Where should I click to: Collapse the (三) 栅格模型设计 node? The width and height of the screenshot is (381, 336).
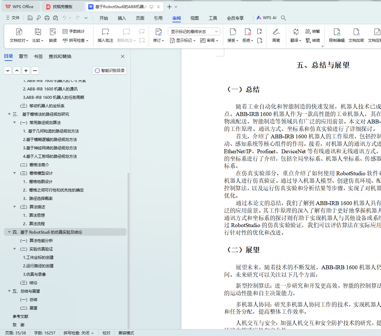(15, 173)
